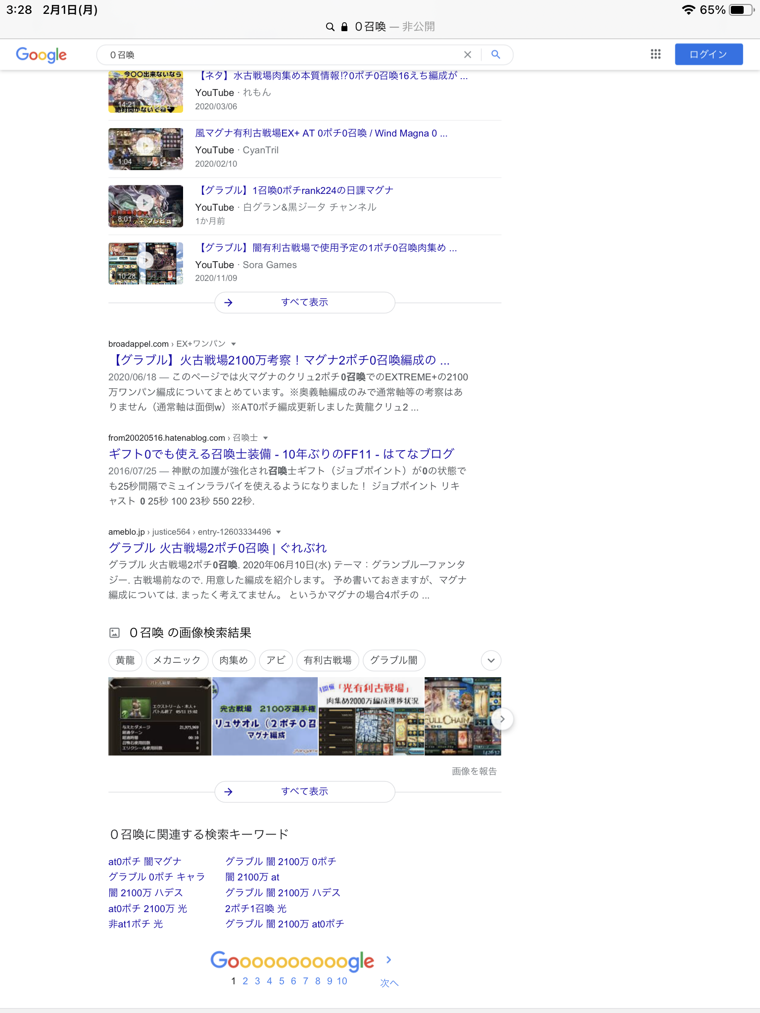Image resolution: width=760 pixels, height=1013 pixels.
Task: Clear the search box with the X icon
Action: [467, 54]
